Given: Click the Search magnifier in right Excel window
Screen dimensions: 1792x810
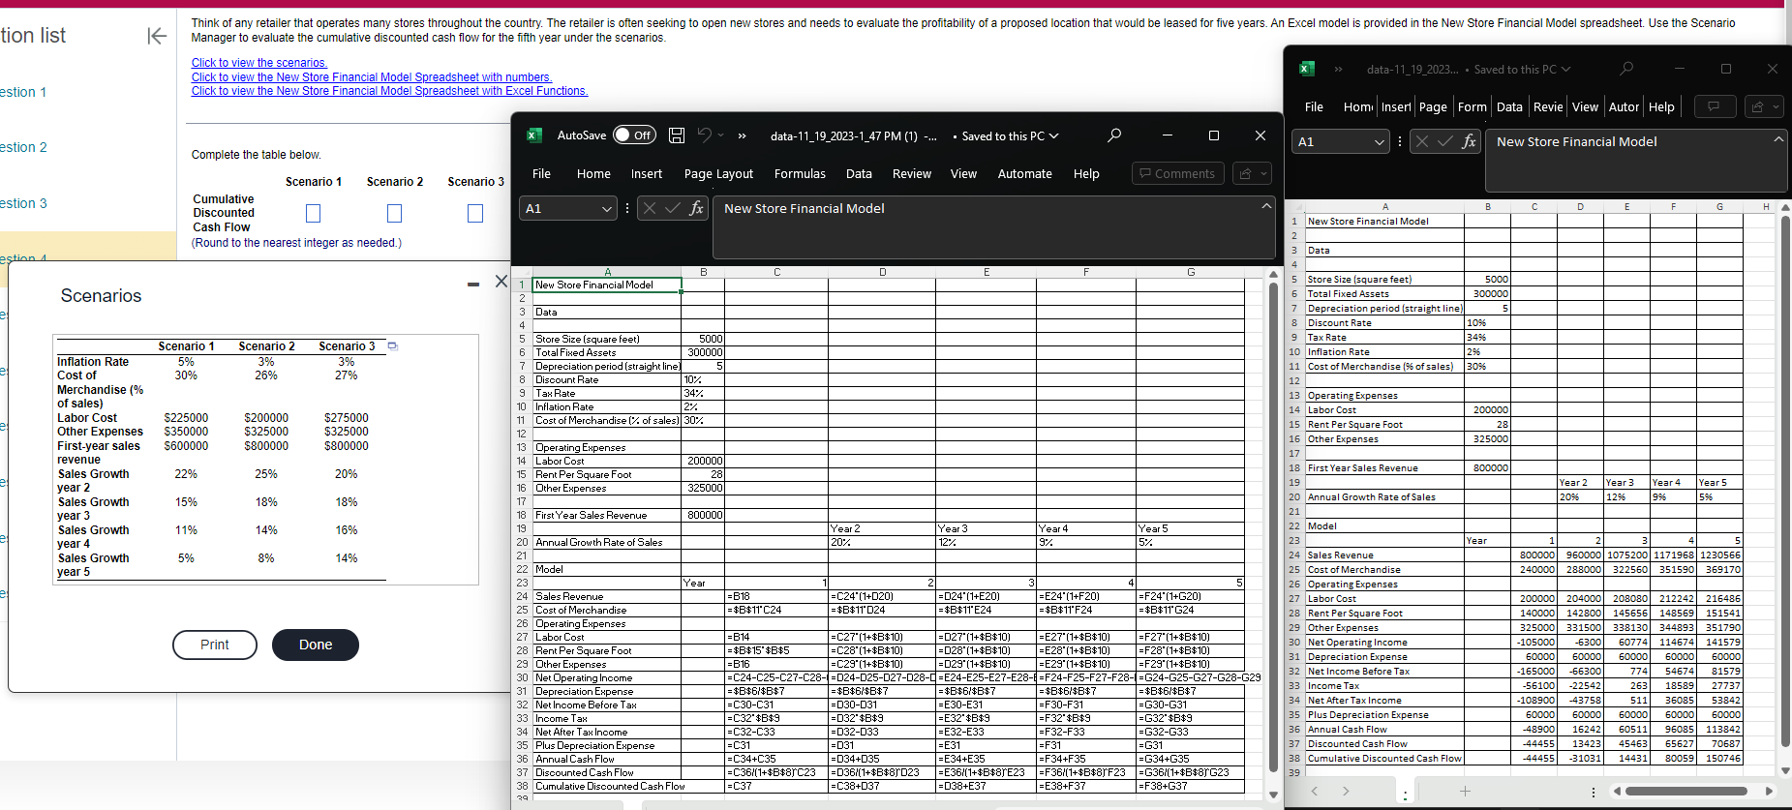Looking at the screenshot, I should (1626, 69).
